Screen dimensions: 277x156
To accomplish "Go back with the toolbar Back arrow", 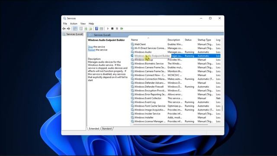I will pyautogui.click(x=64, y=29).
